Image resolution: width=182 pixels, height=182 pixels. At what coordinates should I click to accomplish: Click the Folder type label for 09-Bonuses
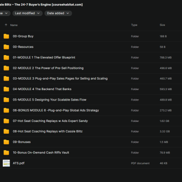[135, 142]
